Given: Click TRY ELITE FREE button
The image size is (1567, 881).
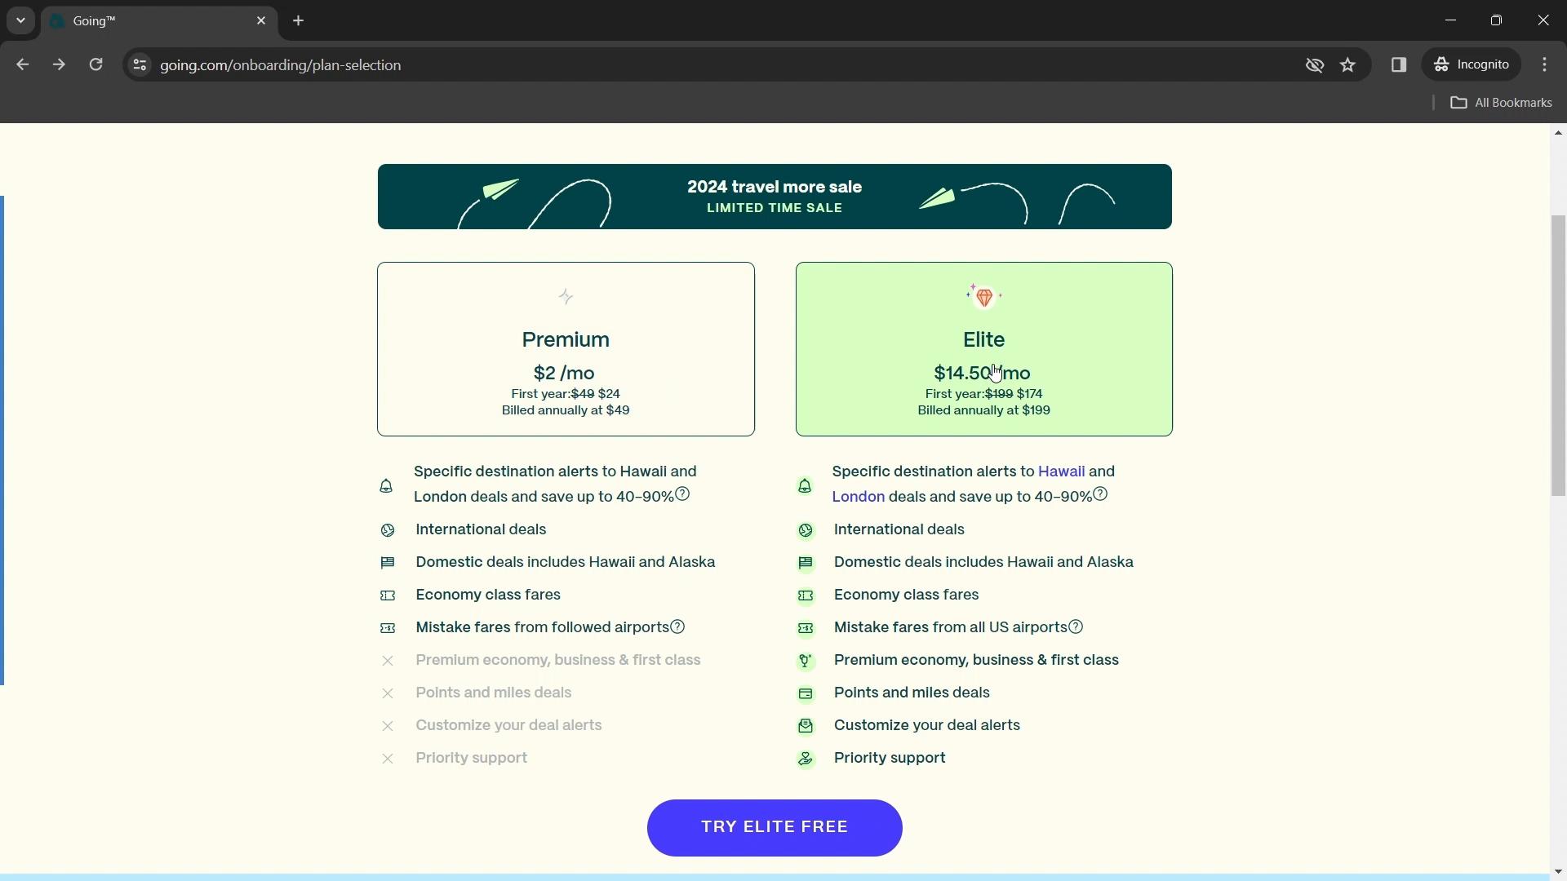Looking at the screenshot, I should 775,828.
